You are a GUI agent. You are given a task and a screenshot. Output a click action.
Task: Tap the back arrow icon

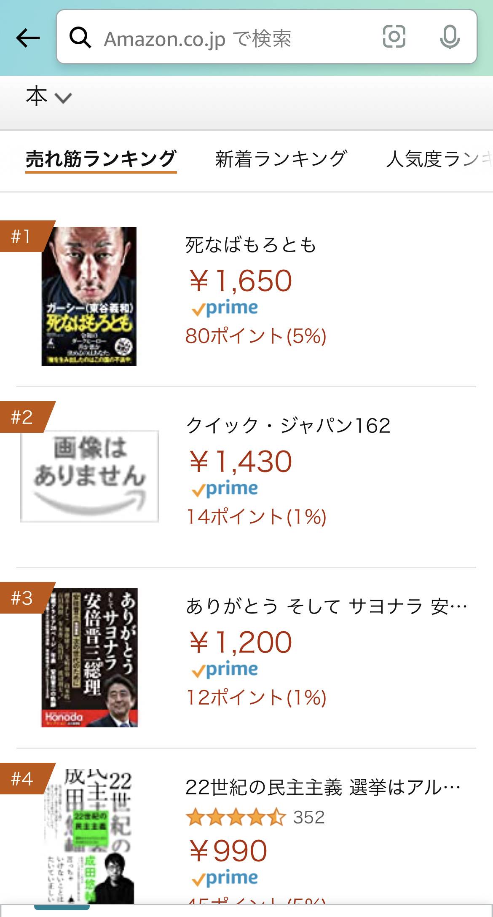click(x=28, y=38)
